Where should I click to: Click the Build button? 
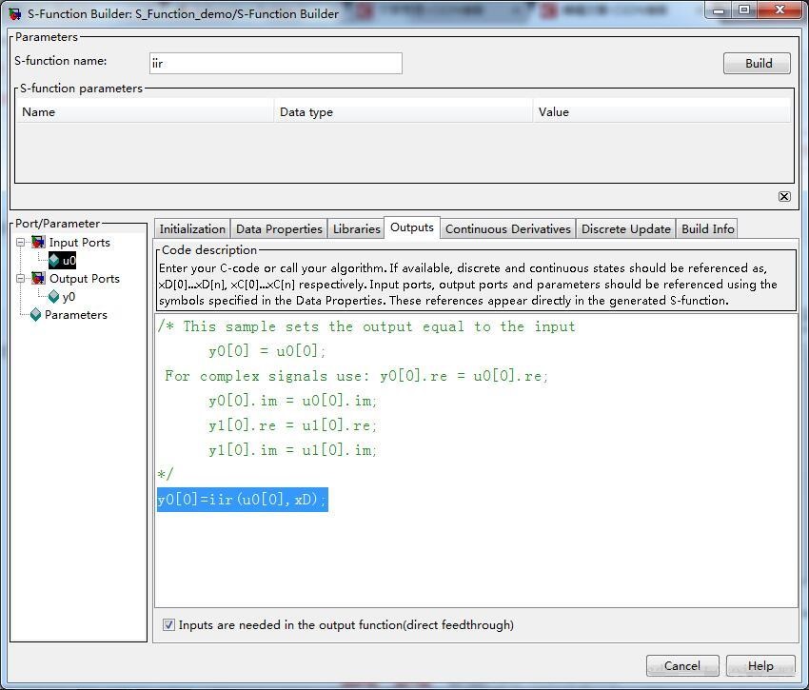[x=757, y=63]
